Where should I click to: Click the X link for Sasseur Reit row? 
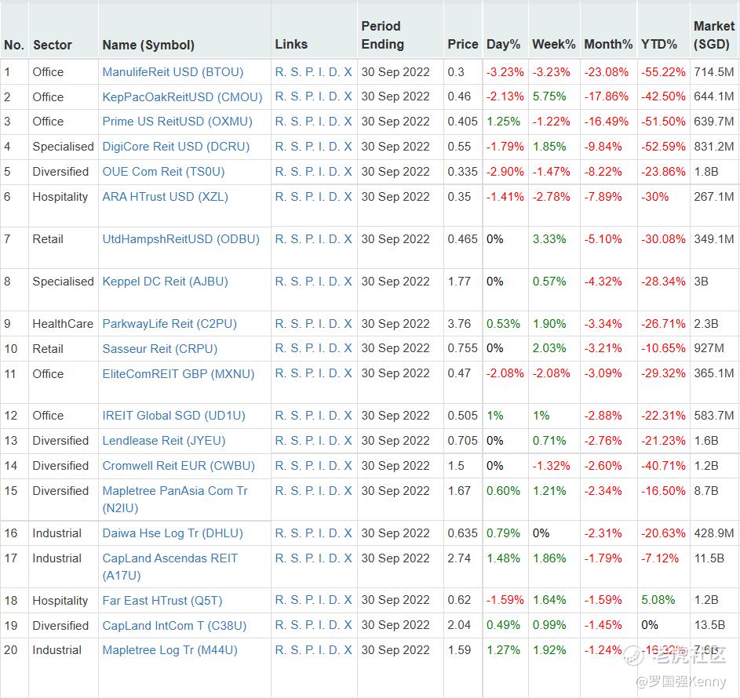click(x=348, y=348)
